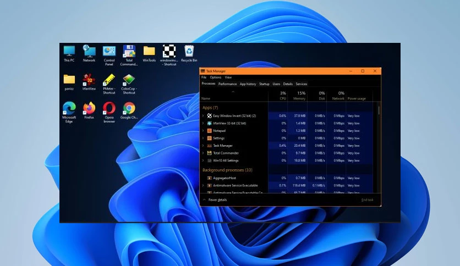Launch ColorCop Shortcut icon
Screen dimensions: 460x266
(x=129, y=84)
